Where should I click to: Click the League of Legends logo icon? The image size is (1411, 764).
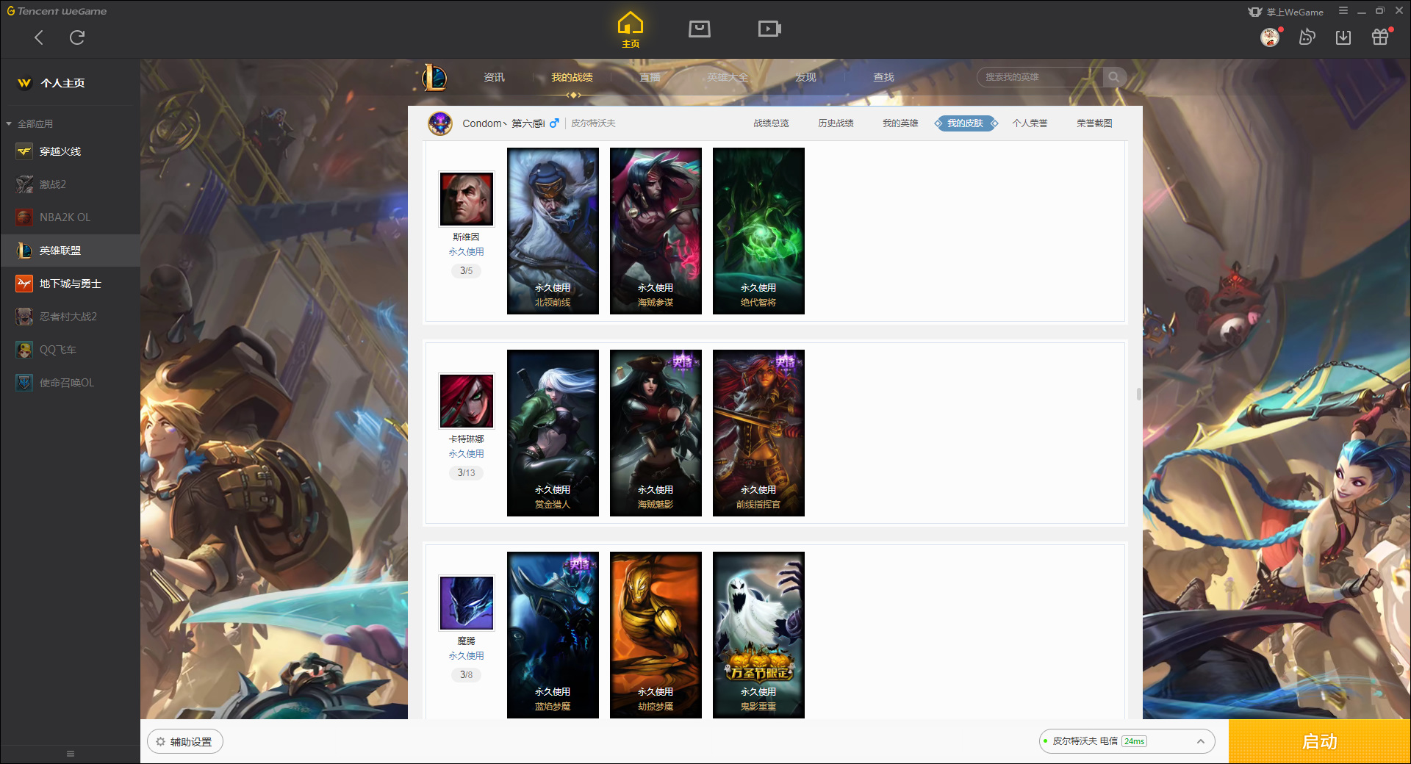click(434, 77)
